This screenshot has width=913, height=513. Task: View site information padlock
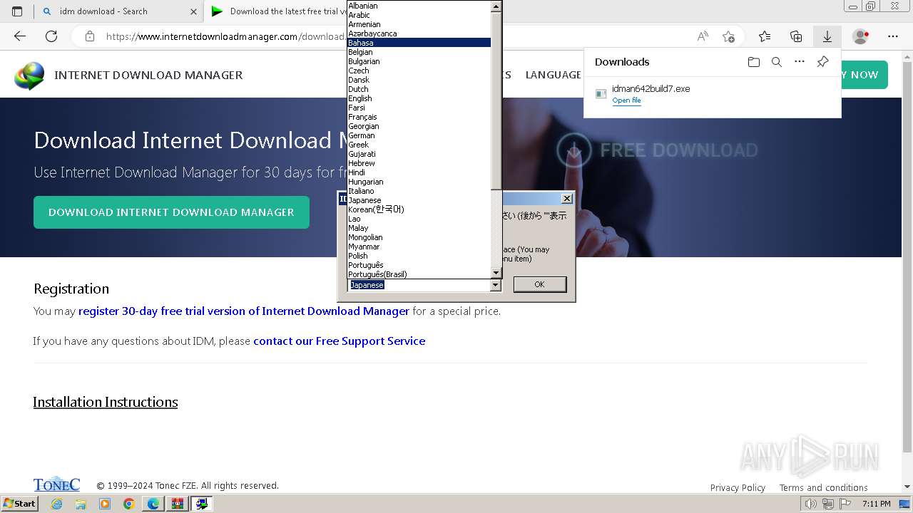click(90, 36)
